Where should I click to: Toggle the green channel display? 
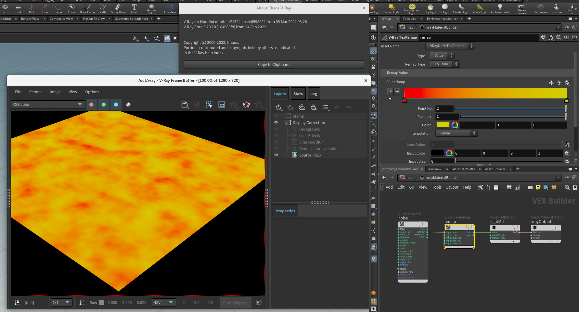(x=104, y=105)
